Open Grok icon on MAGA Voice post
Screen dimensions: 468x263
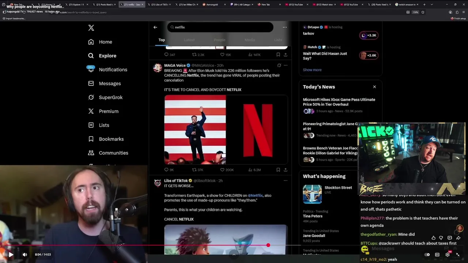click(279, 65)
